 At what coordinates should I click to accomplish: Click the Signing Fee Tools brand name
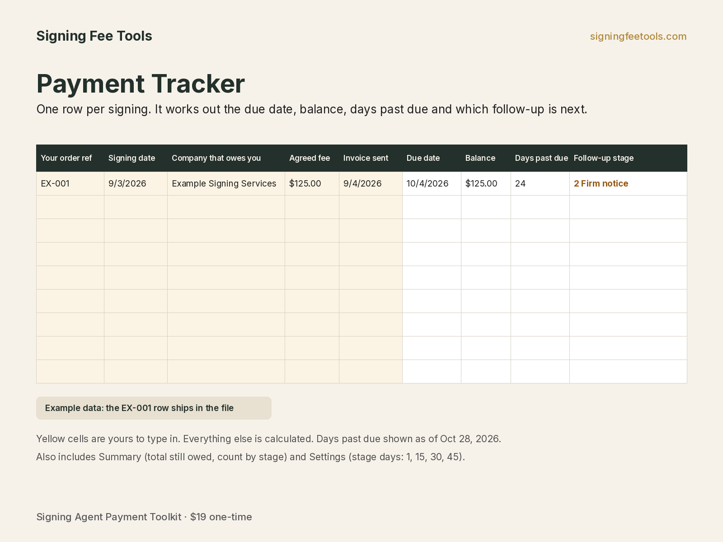94,36
